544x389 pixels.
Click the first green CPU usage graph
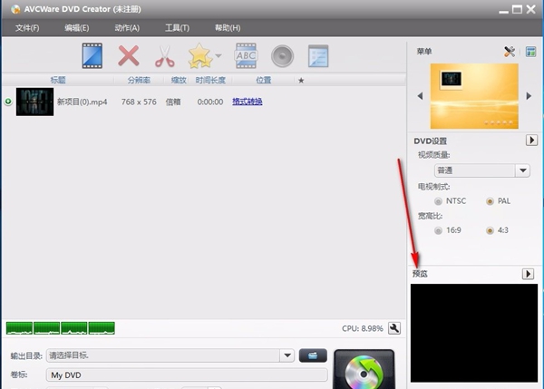click(x=19, y=328)
